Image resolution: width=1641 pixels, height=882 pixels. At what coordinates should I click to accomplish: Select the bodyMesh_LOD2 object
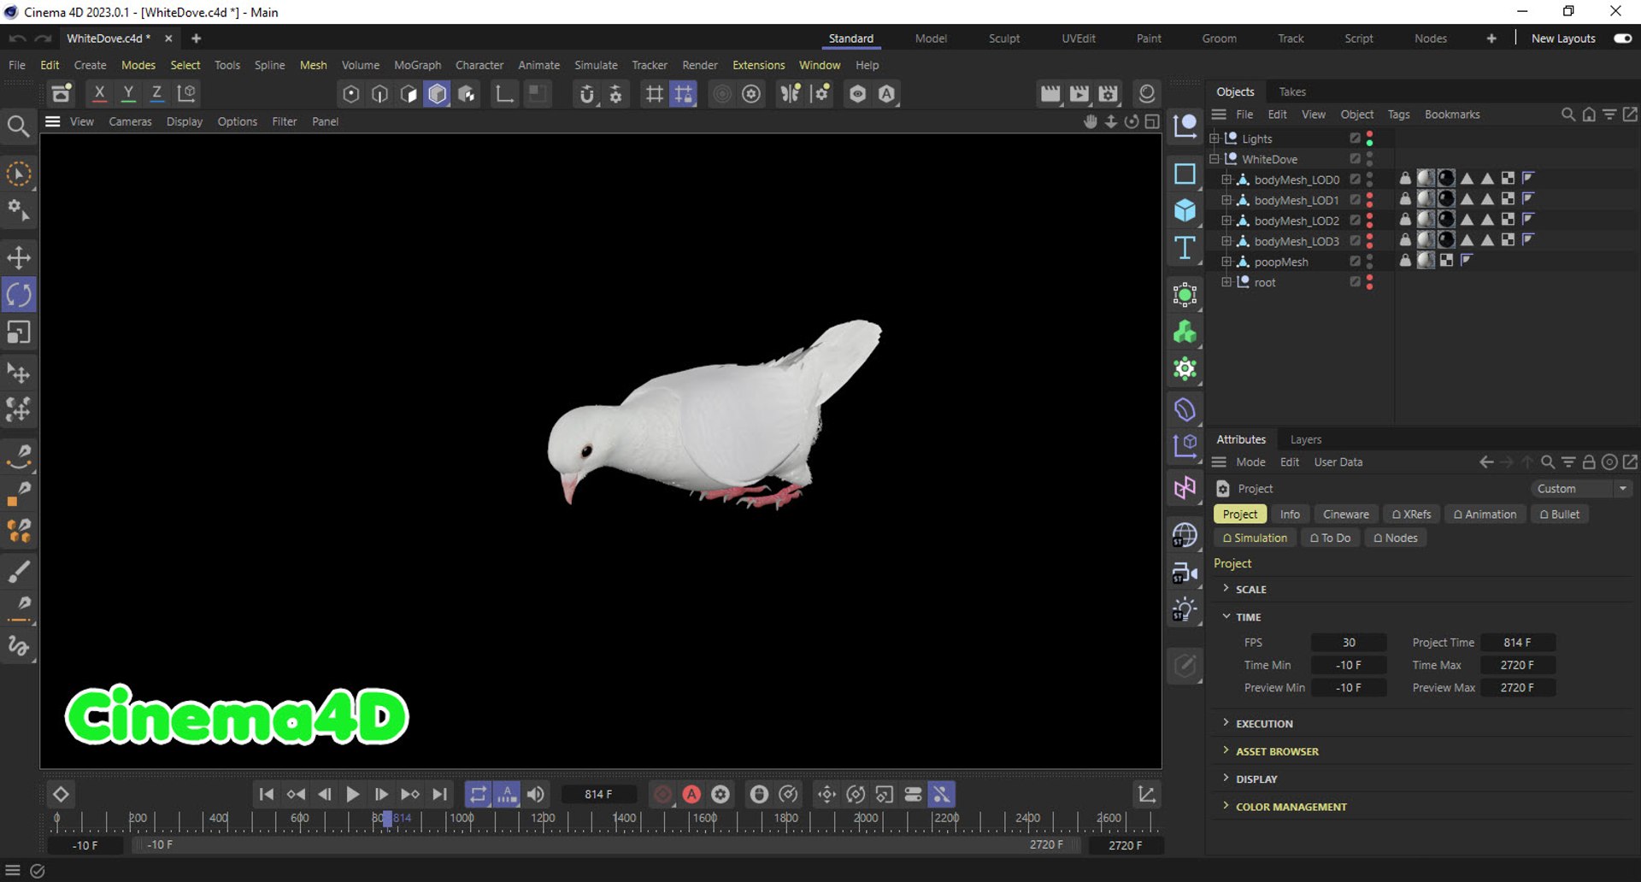(x=1296, y=220)
